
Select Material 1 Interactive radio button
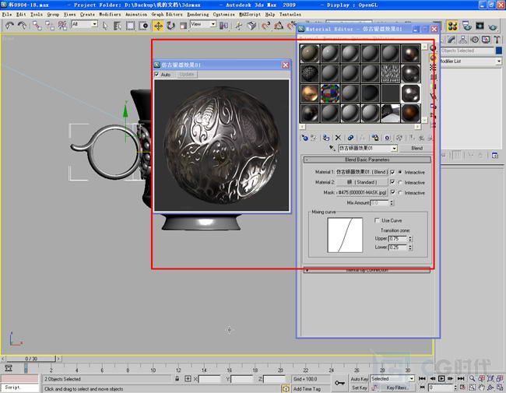pyautogui.click(x=400, y=172)
